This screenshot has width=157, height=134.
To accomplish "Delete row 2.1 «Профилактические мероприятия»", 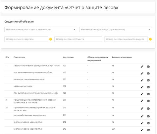I will (149, 109).
